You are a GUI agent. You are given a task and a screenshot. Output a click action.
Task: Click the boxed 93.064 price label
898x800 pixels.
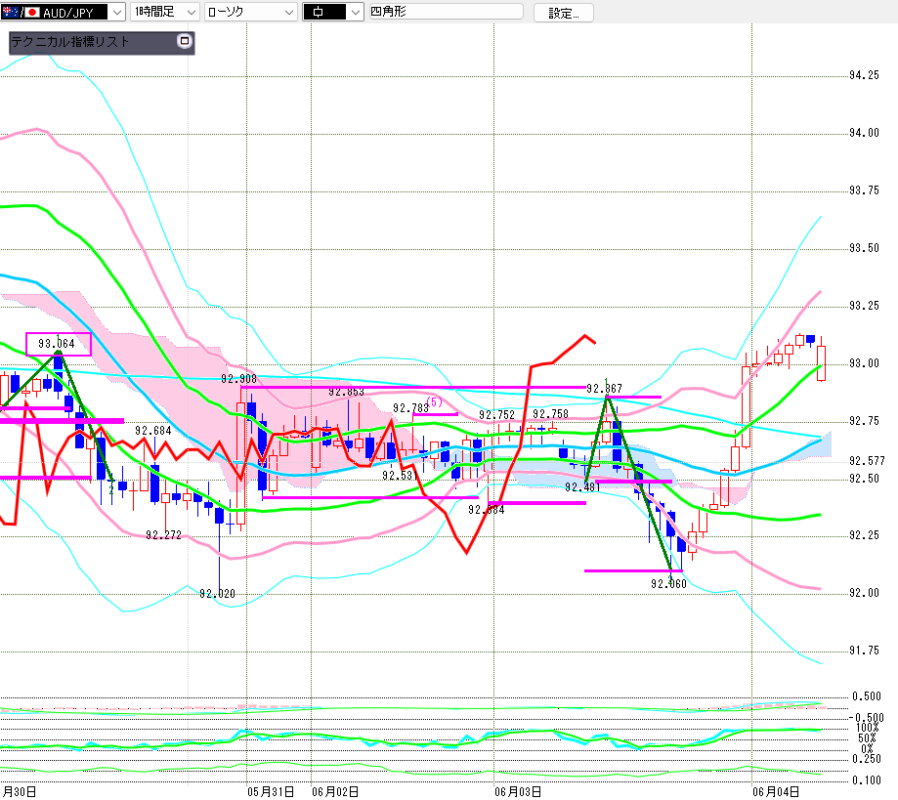(58, 344)
